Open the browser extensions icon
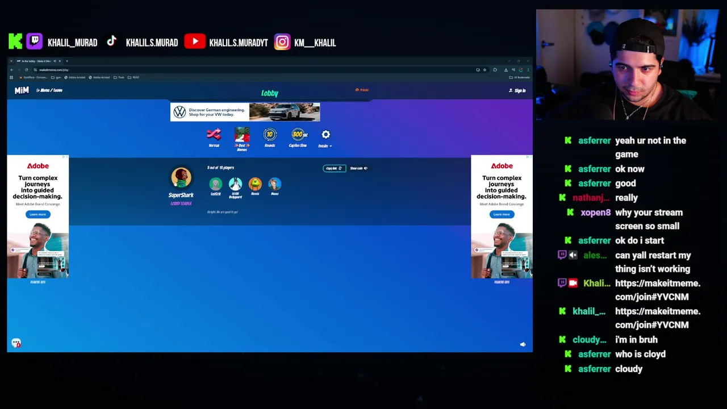 point(495,70)
